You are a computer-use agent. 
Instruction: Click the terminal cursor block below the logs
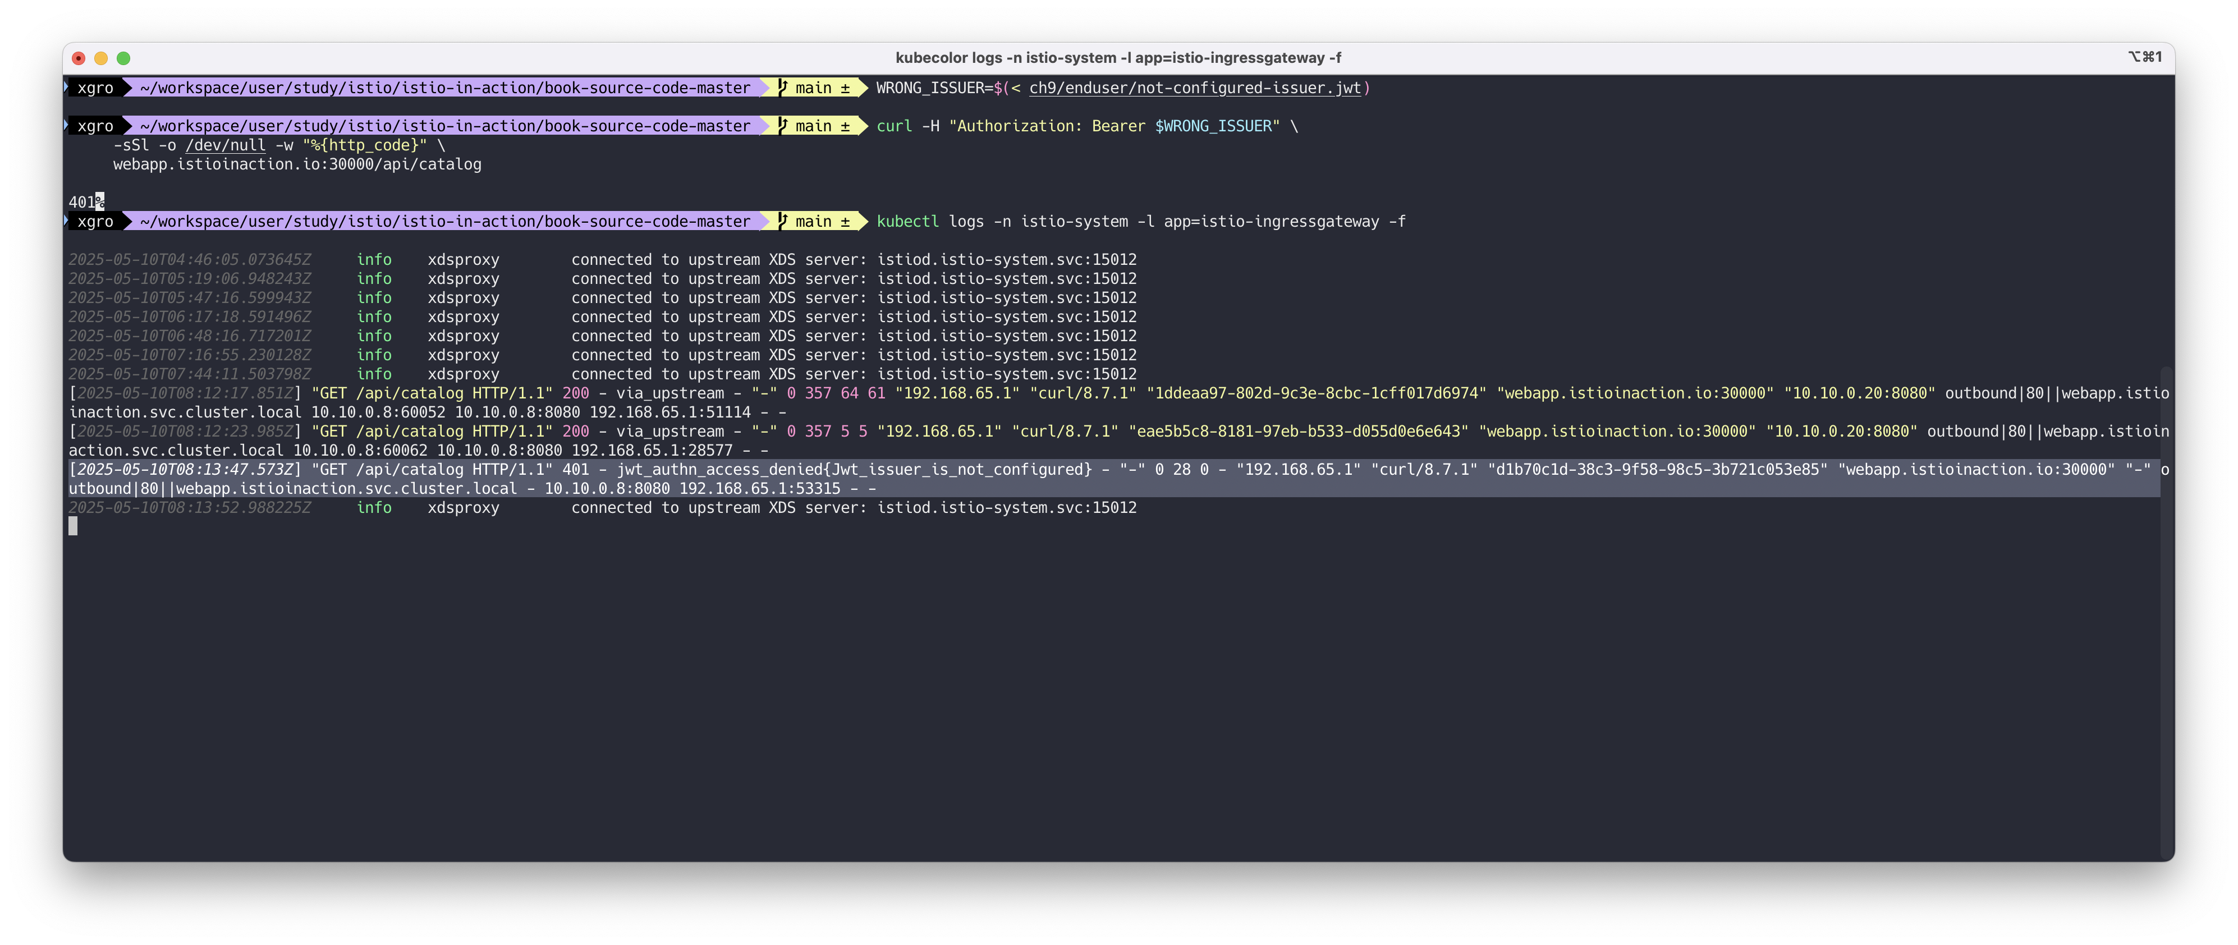(73, 526)
